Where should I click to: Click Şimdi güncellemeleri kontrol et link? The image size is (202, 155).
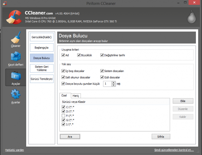point(174,150)
